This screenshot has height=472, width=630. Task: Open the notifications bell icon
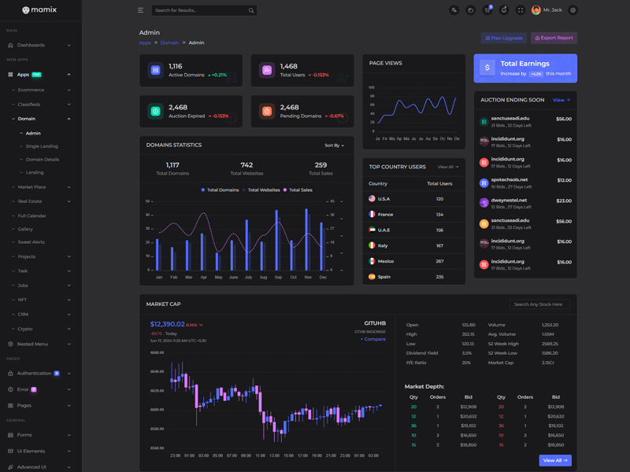(504, 10)
